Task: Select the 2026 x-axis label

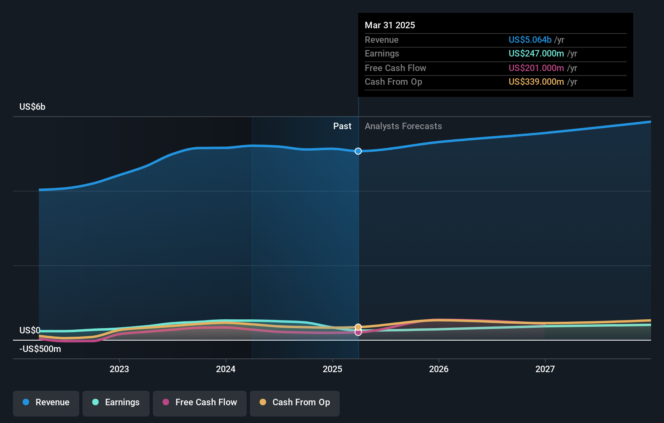Action: (x=439, y=369)
